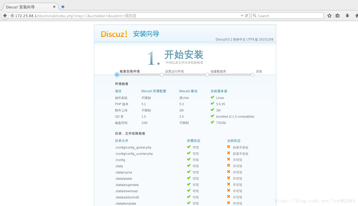The width and height of the screenshot is (358, 206).
Task: Click the address bar URL field
Action: [x=127, y=16]
